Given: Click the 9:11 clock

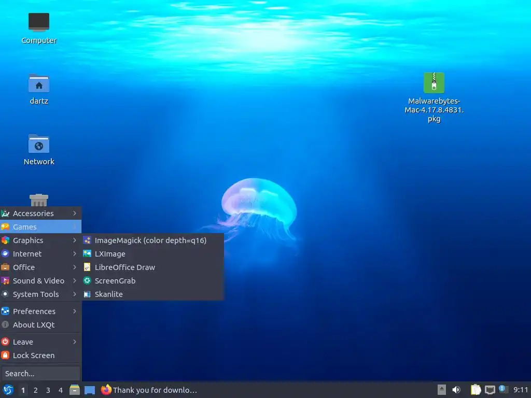Looking at the screenshot, I should click(521, 390).
